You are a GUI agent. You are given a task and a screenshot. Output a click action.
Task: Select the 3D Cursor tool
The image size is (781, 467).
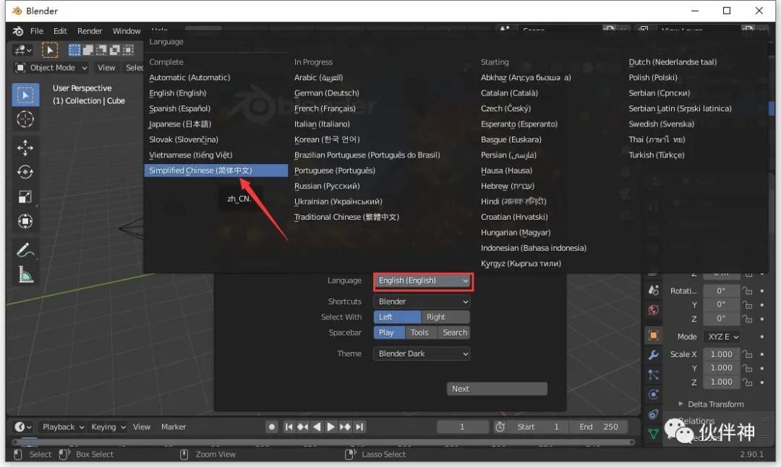point(25,119)
